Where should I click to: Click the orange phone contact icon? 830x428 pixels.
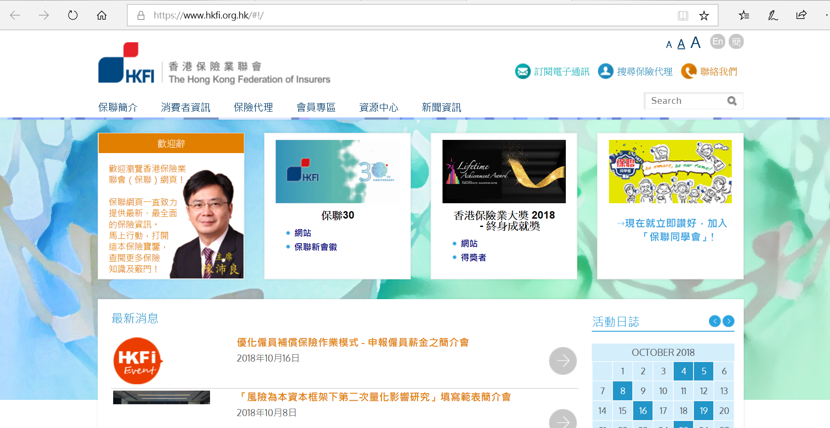click(689, 71)
